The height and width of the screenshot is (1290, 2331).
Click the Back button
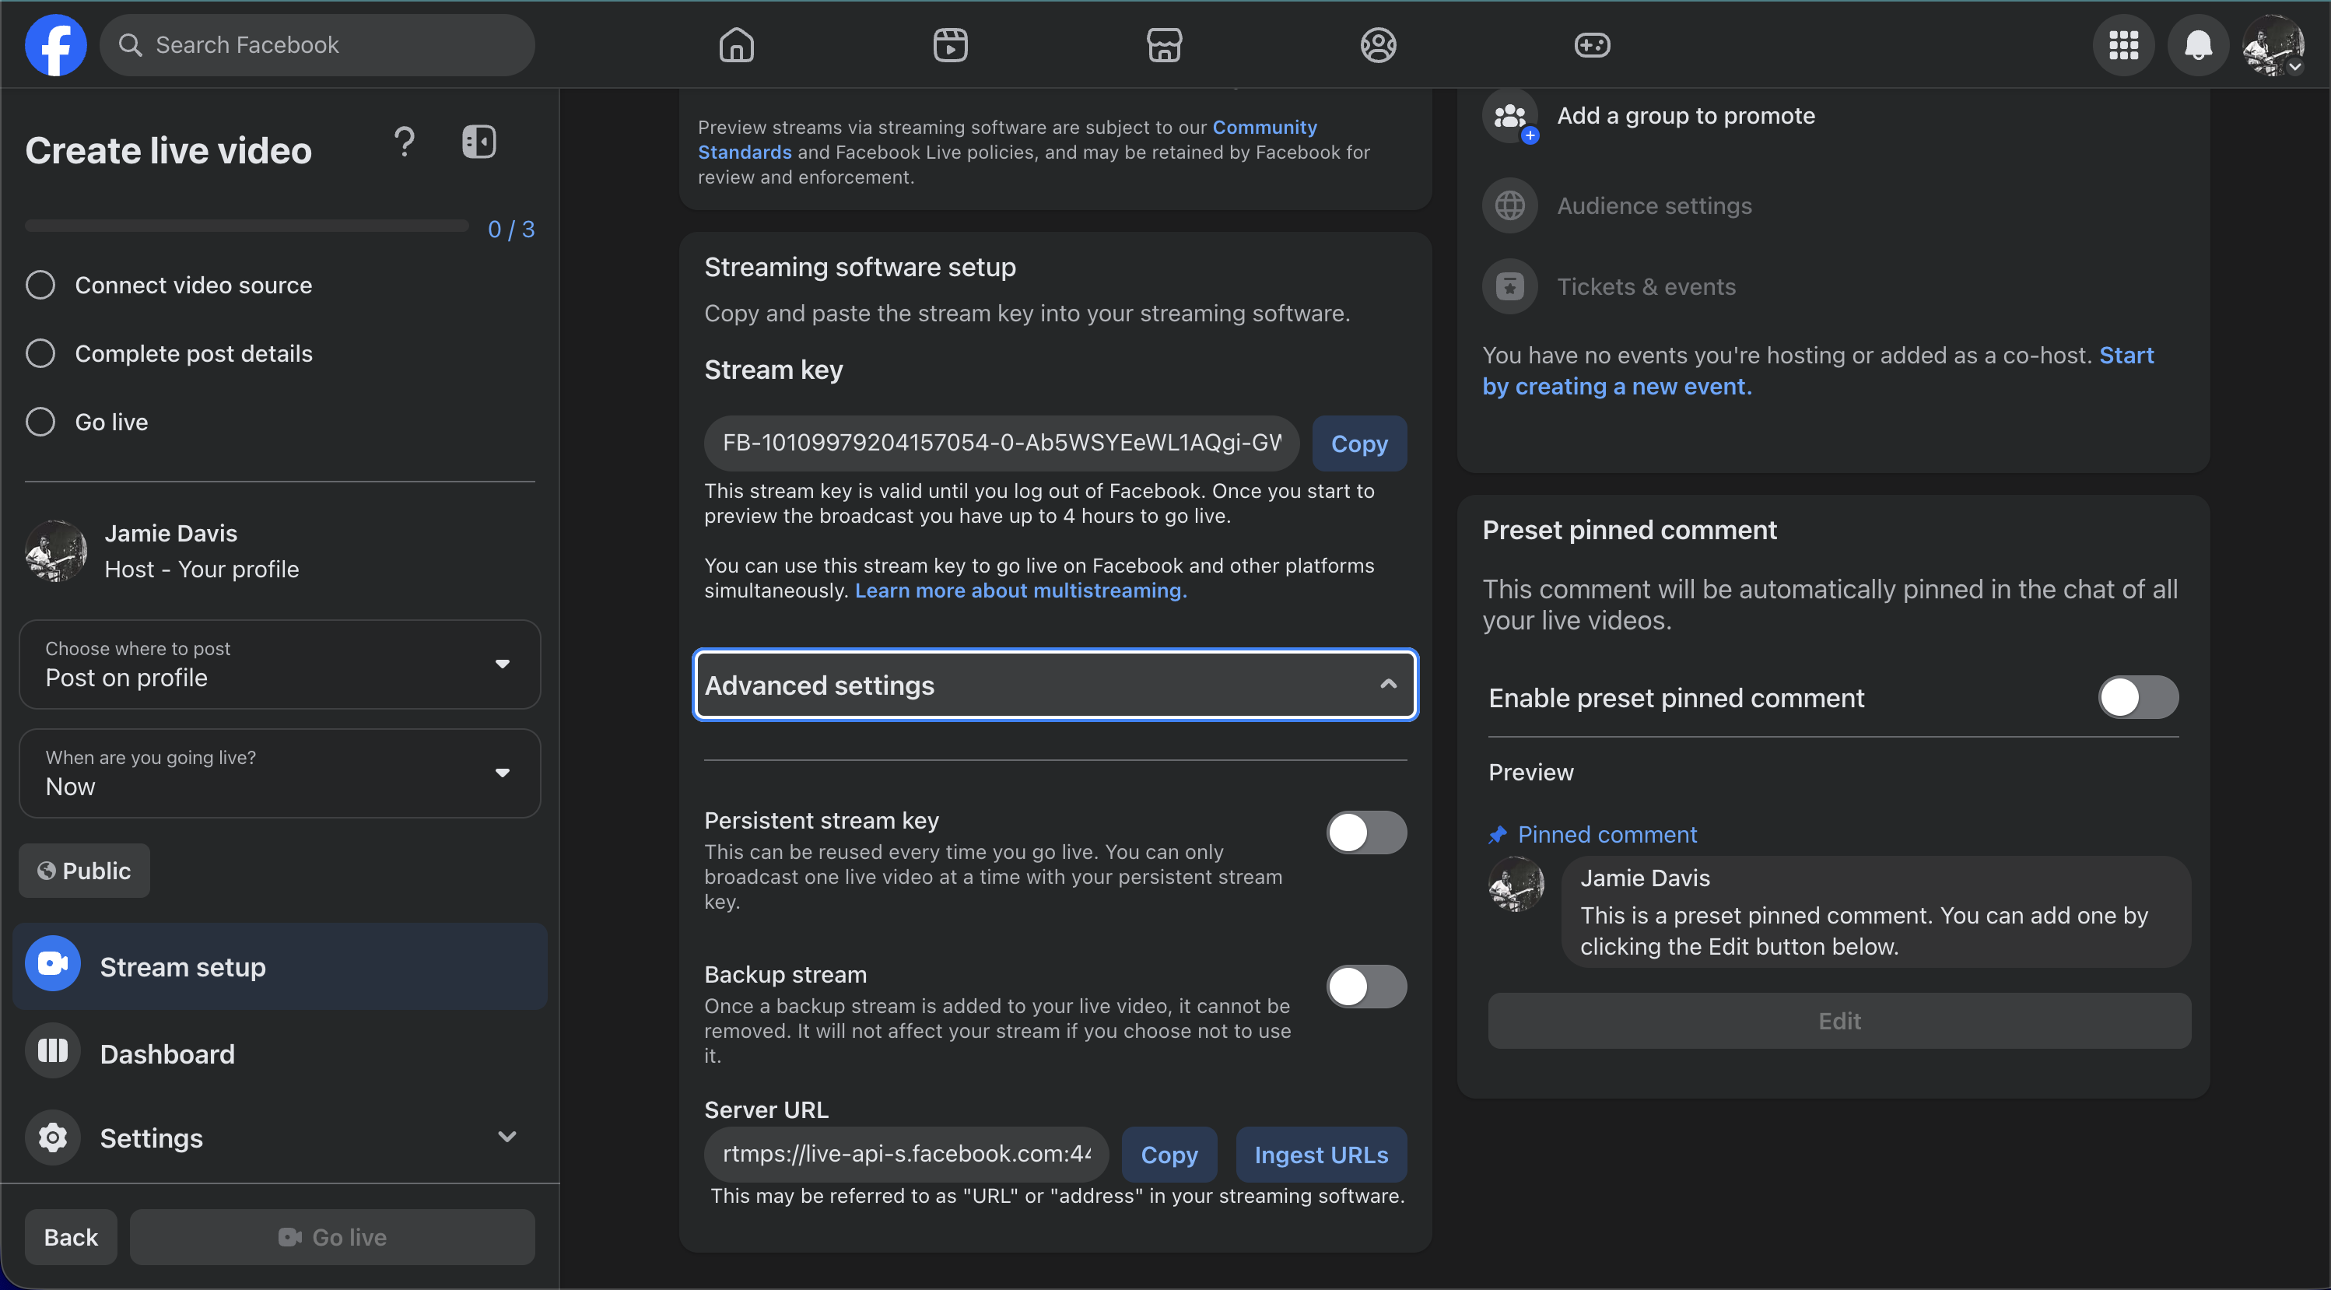(71, 1236)
